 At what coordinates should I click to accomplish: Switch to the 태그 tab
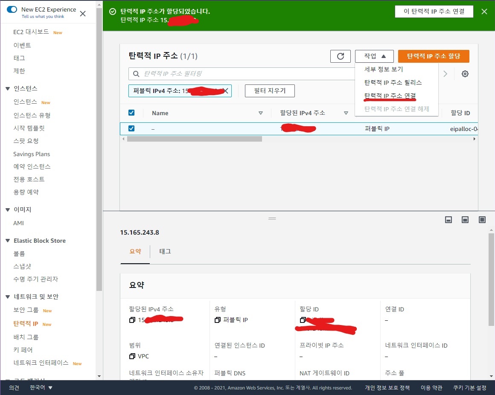point(165,251)
